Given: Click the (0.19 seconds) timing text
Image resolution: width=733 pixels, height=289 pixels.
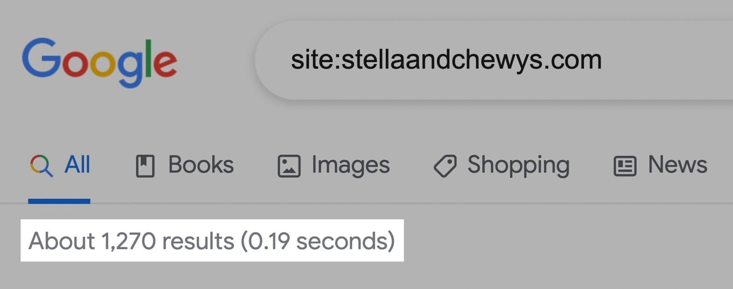Looking at the screenshot, I should (318, 241).
